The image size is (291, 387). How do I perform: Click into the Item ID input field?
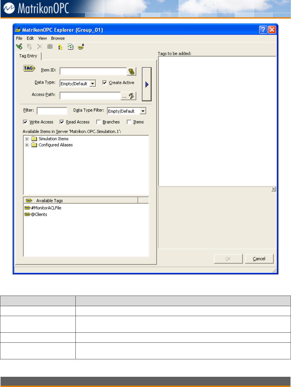tap(93, 71)
